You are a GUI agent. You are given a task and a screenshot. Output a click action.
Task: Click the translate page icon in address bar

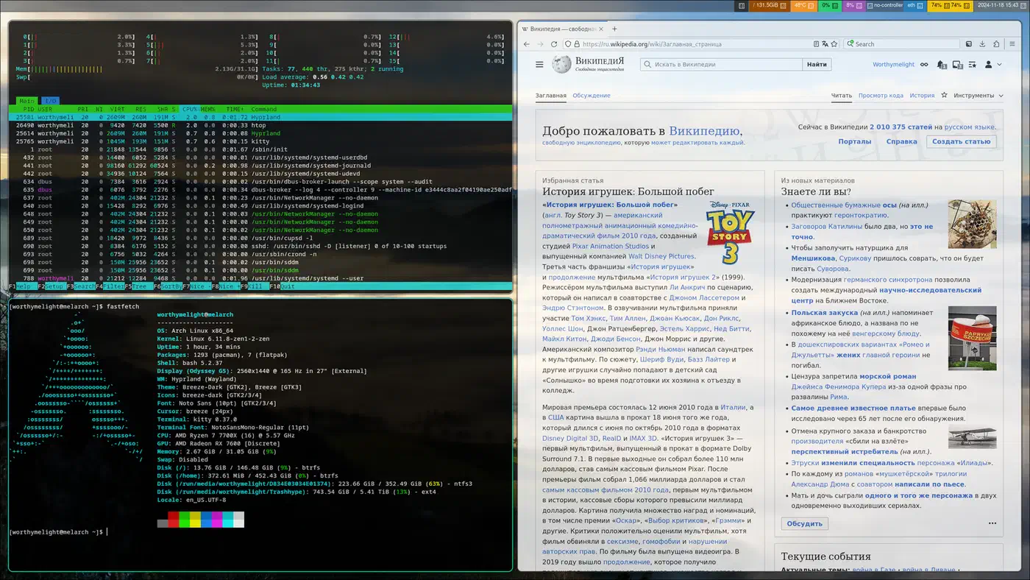pos(825,44)
